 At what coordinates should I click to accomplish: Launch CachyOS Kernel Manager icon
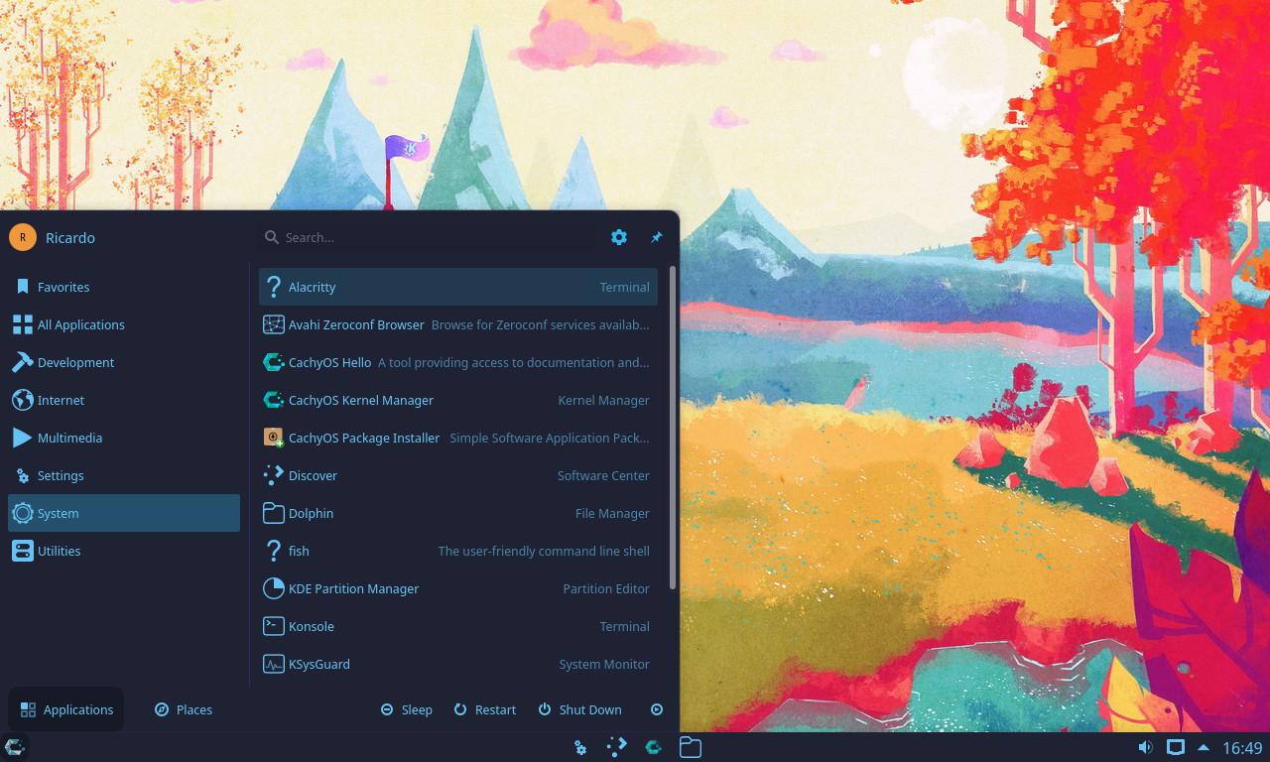(x=273, y=400)
